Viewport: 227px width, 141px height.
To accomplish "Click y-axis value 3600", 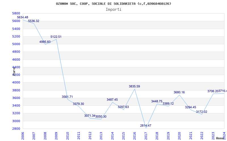I will coord(16,98).
